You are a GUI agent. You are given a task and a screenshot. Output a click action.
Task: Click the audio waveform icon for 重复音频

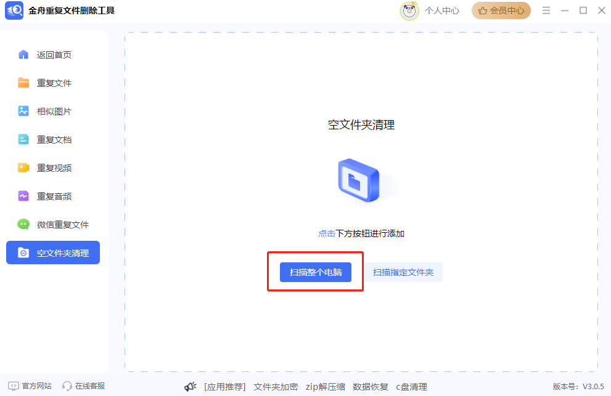coord(23,196)
